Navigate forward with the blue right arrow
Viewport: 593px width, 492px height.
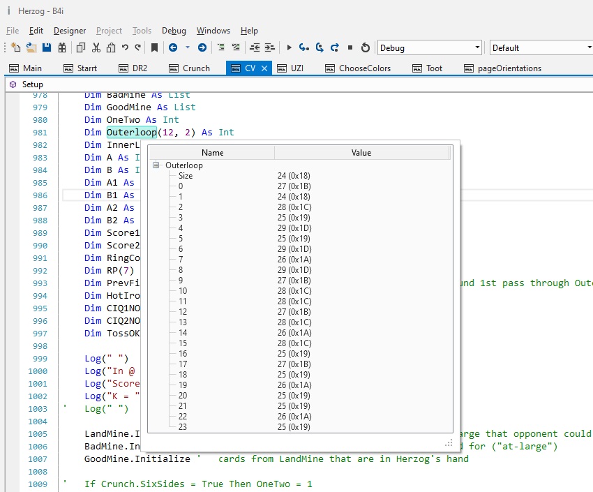pyautogui.click(x=202, y=47)
